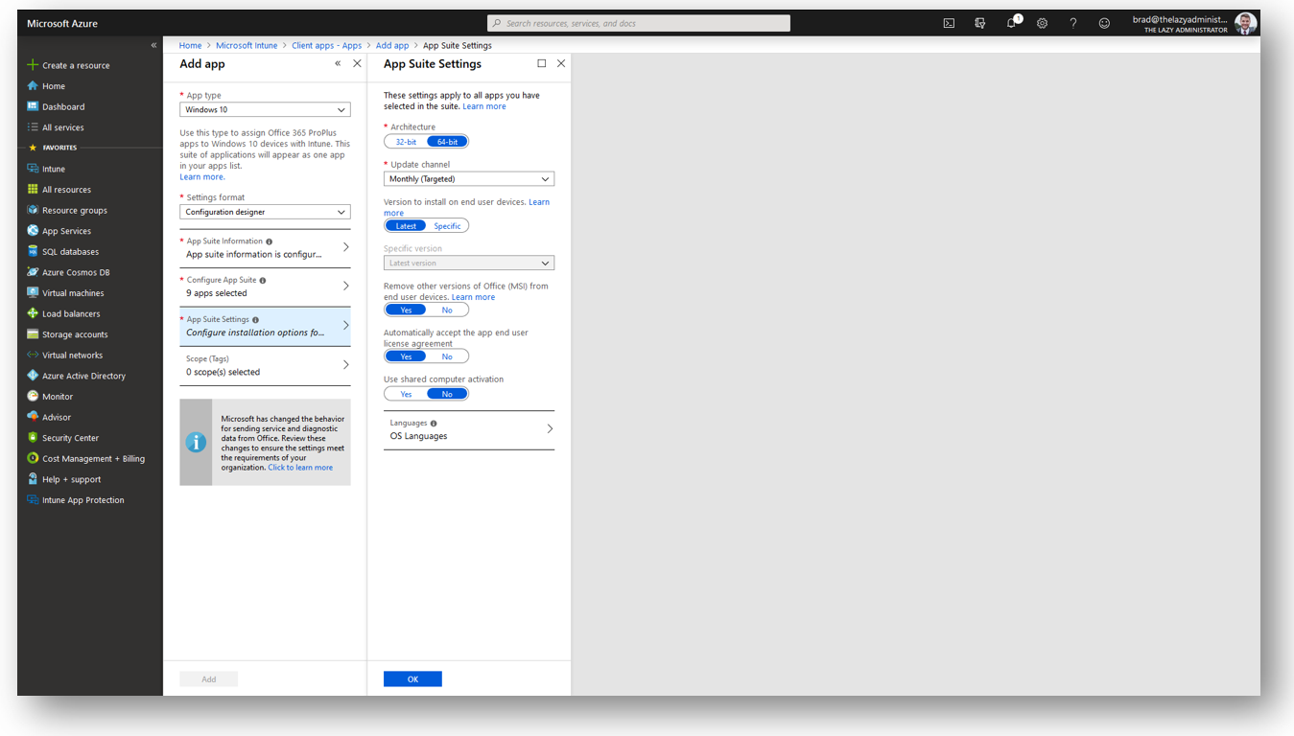This screenshot has height=736, width=1294.
Task: Click the All resources grid icon
Action: tap(33, 189)
